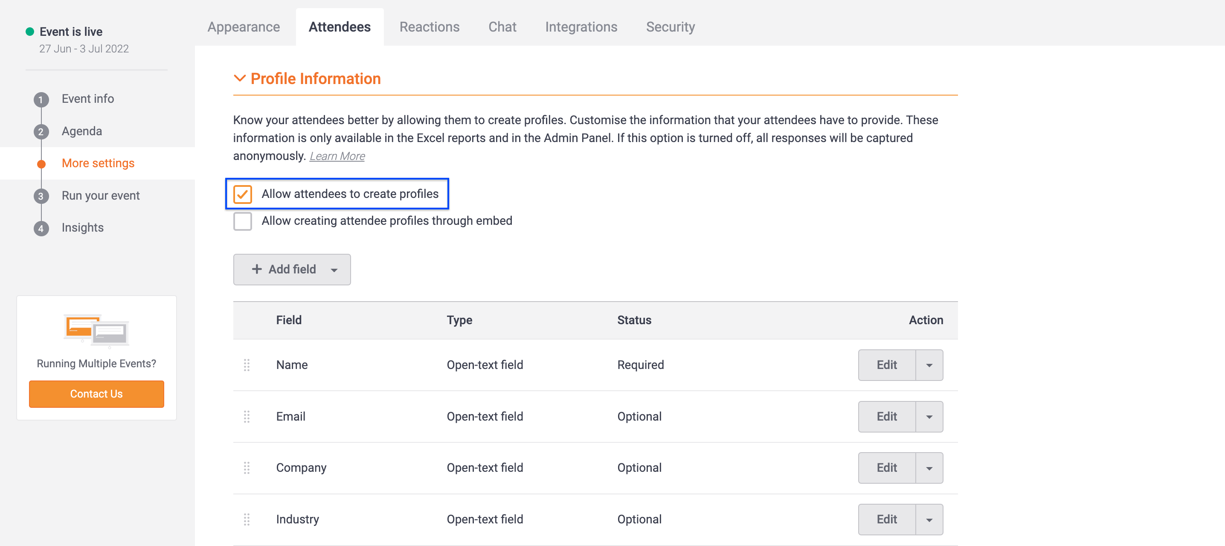Screen dimensions: 1225x546
Task: Go to the Chat tab
Action: tap(502, 27)
